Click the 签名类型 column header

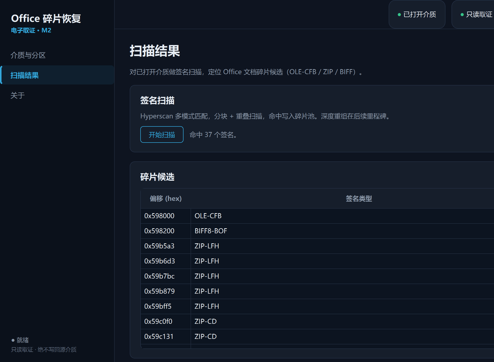pos(359,199)
